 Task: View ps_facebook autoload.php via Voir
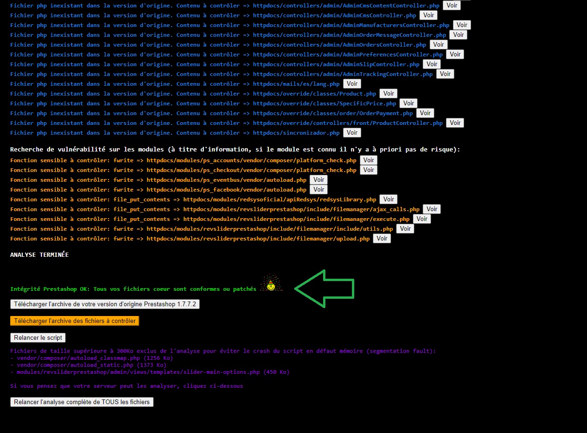coord(319,190)
